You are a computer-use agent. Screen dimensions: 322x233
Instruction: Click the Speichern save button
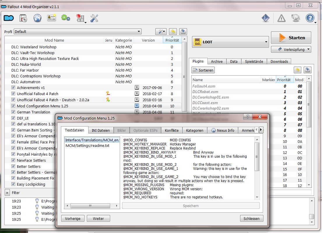pos(191,206)
